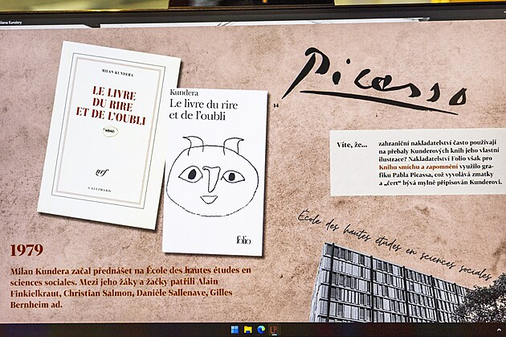Click the active red presentation app taskbar icon
Viewport: 506px width, 337px height.
pyautogui.click(x=274, y=330)
